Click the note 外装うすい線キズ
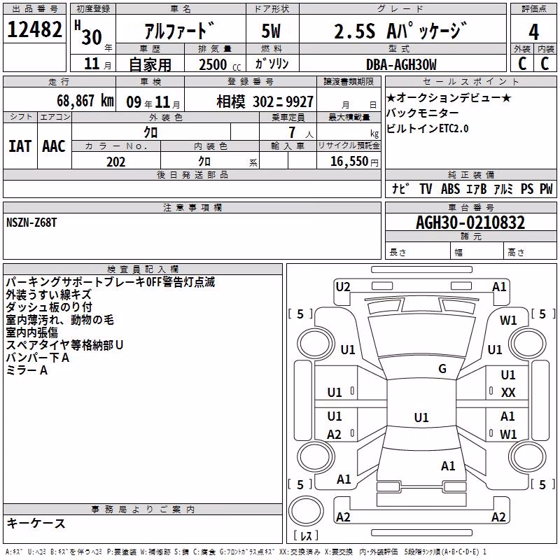The height and width of the screenshot is (560, 560). point(48,295)
